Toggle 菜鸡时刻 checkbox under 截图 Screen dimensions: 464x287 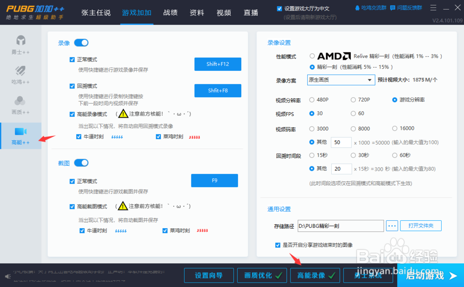165,230
